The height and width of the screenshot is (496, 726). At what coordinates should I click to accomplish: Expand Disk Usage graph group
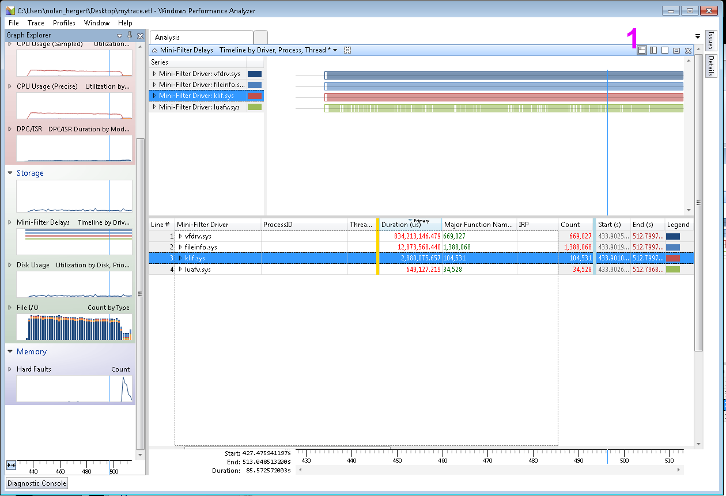pos(10,265)
